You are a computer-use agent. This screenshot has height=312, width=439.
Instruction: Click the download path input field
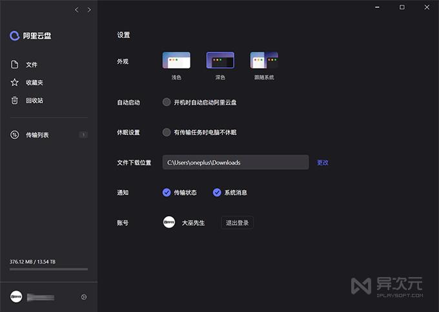coord(236,162)
